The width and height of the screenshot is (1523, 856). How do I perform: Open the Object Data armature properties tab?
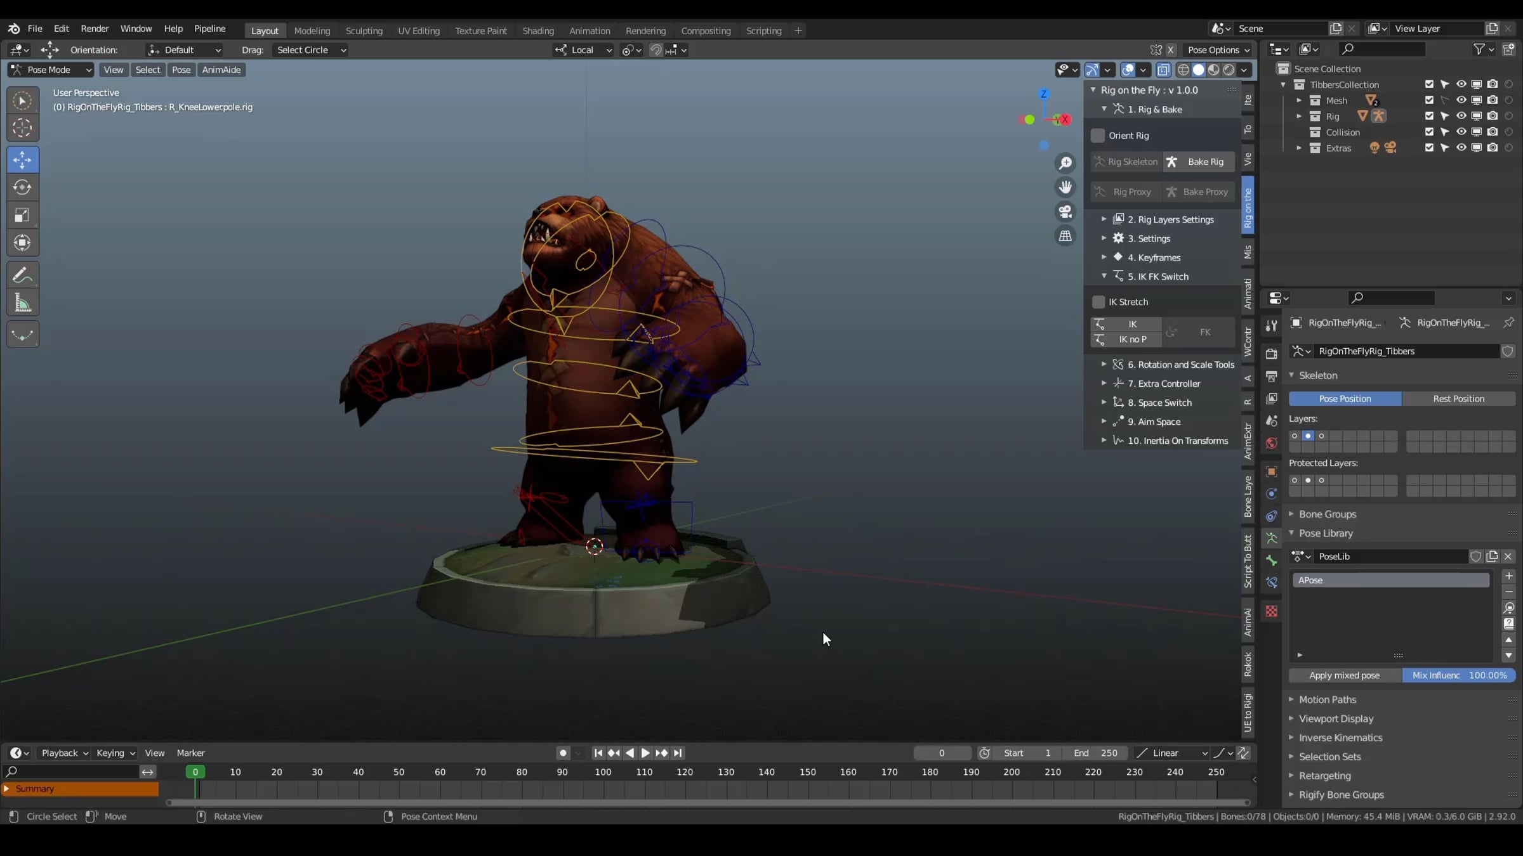pos(1271,538)
